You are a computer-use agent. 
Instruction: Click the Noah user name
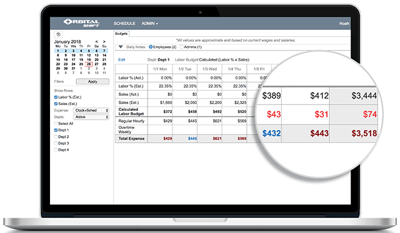click(x=344, y=24)
